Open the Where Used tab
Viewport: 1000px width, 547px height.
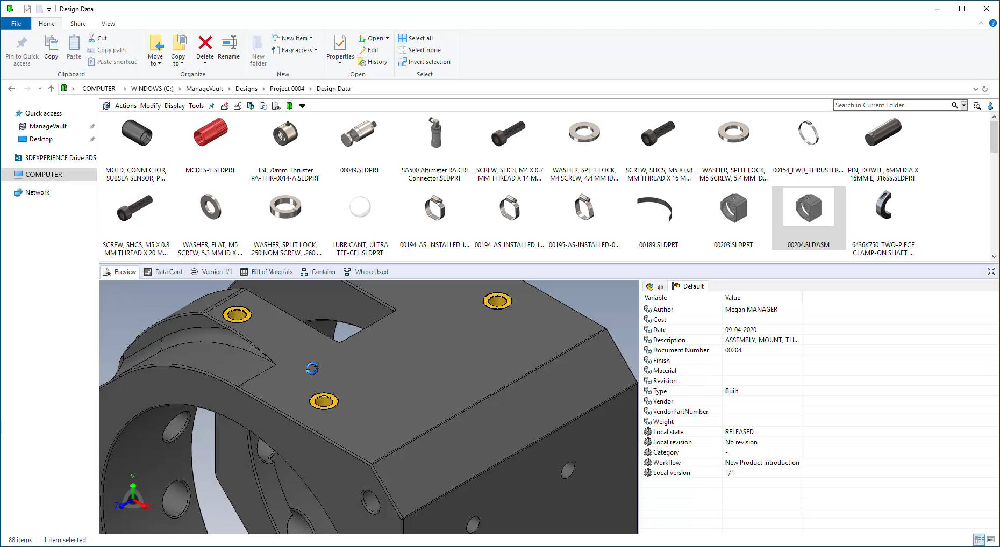[x=366, y=272]
